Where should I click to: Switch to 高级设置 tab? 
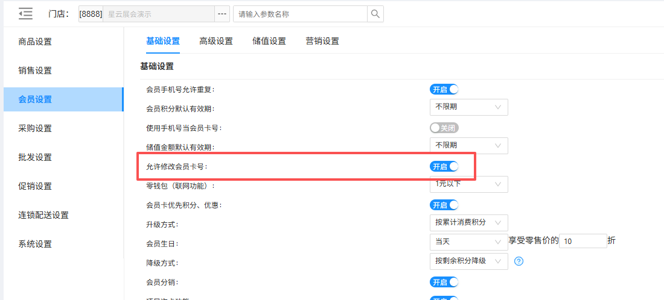[216, 41]
